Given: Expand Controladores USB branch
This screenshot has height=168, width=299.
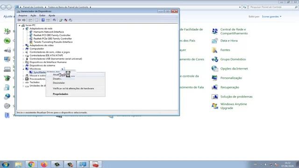Looking at the screenshot, I should tap(23, 59).
